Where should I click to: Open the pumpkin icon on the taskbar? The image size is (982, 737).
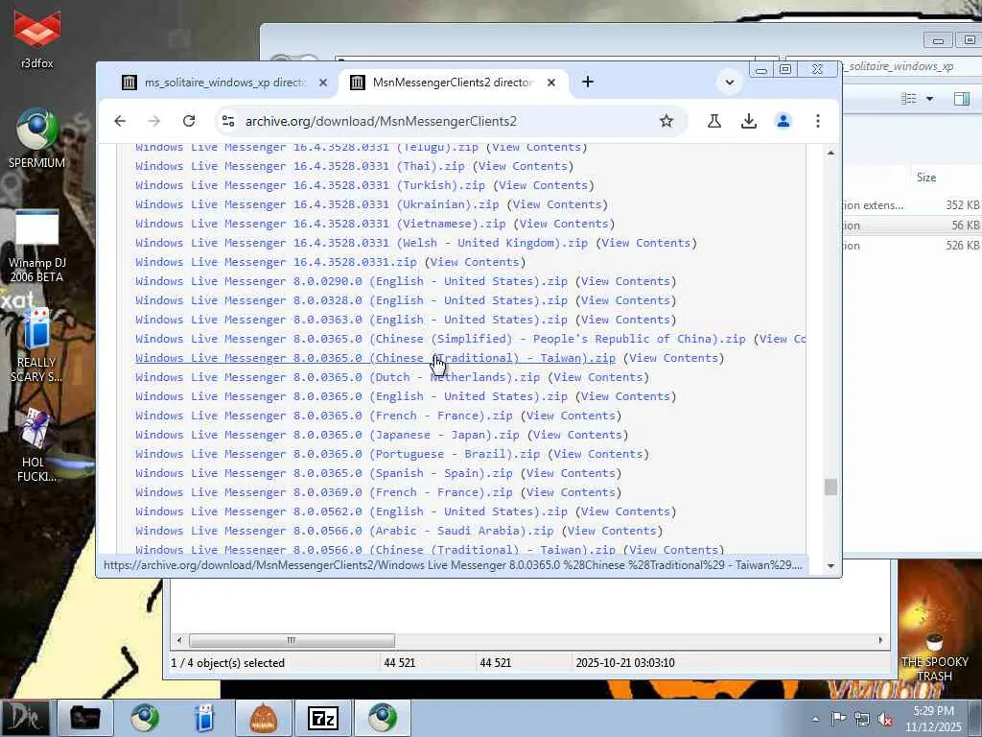[x=263, y=718]
